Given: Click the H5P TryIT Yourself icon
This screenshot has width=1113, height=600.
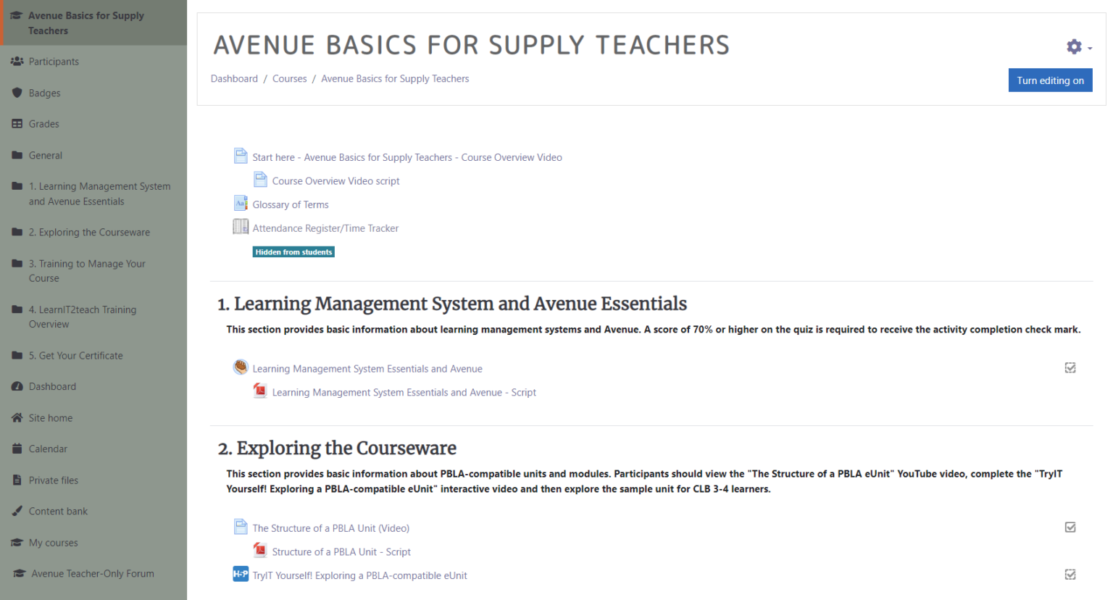Looking at the screenshot, I should [x=241, y=575].
